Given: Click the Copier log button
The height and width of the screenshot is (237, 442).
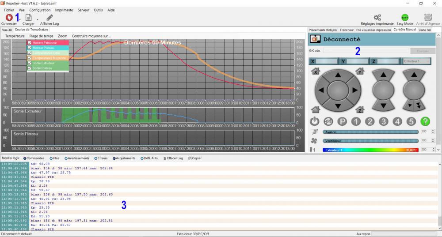Looking at the screenshot, I should point(194,158).
